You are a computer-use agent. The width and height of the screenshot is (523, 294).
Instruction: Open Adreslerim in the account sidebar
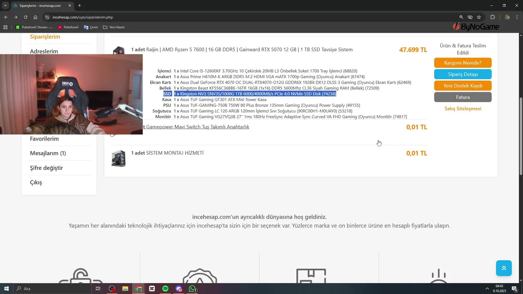44,51
